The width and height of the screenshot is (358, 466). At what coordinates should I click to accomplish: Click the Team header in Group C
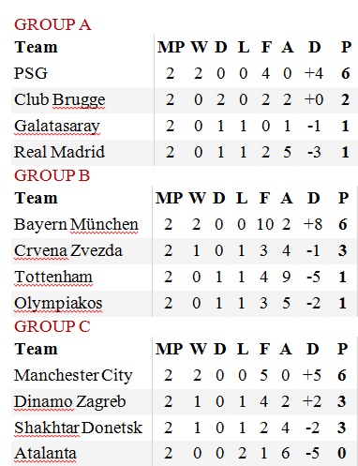click(36, 349)
